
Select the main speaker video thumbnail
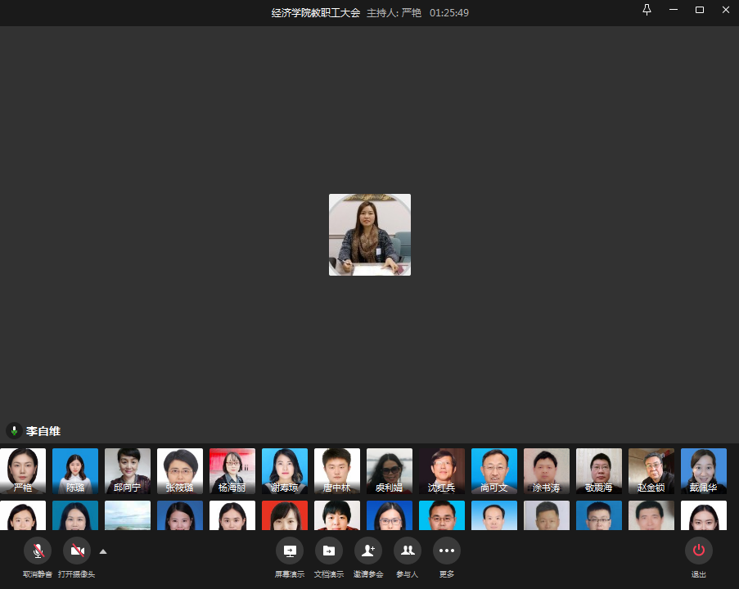370,235
